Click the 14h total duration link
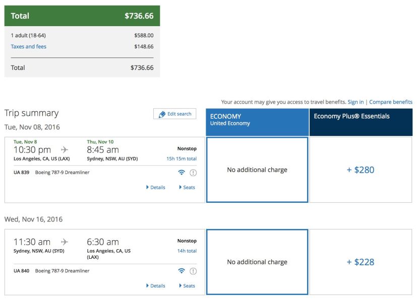417x302 pixels. coord(187,251)
